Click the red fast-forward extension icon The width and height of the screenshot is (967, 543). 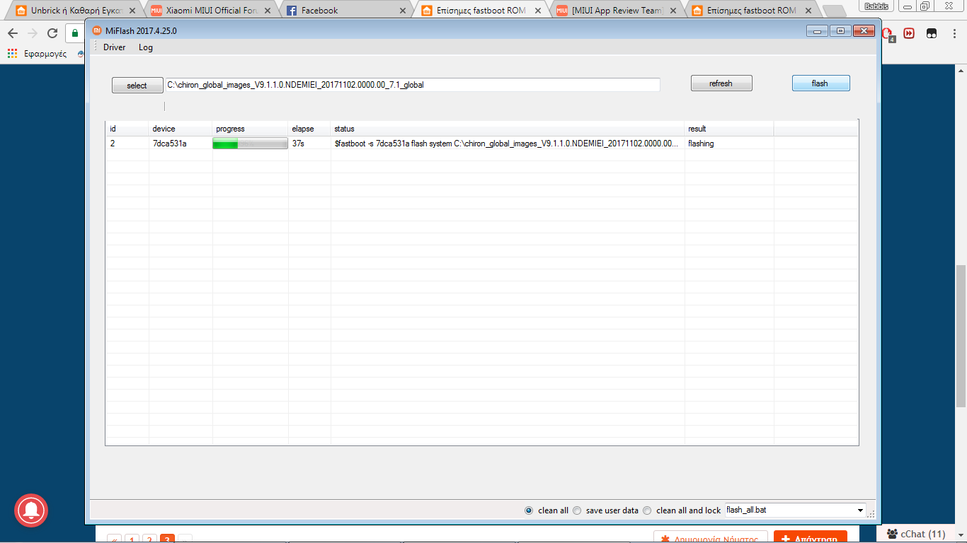909,33
